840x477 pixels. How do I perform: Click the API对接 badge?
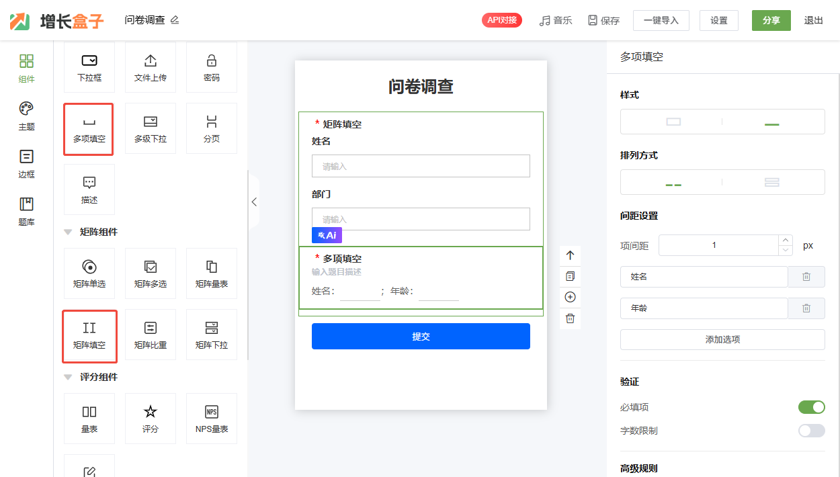502,20
